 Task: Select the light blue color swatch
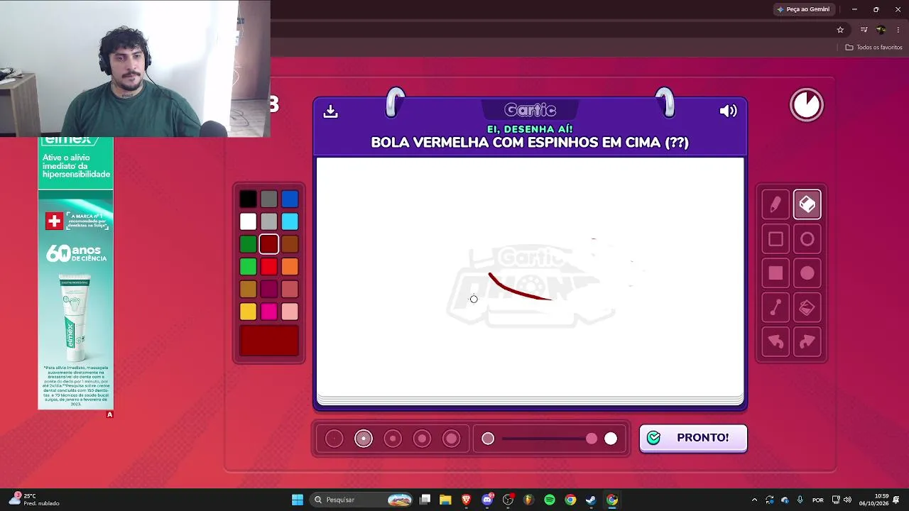[290, 222]
